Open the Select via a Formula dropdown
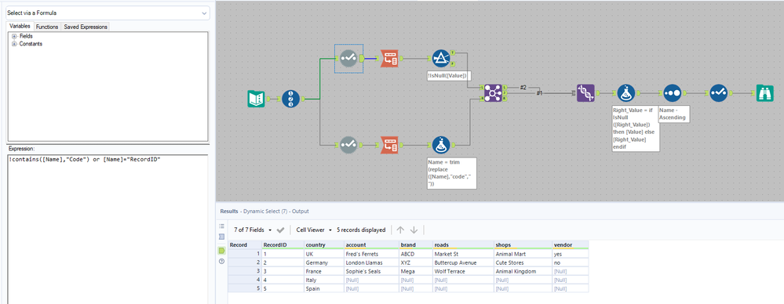 tap(108, 13)
